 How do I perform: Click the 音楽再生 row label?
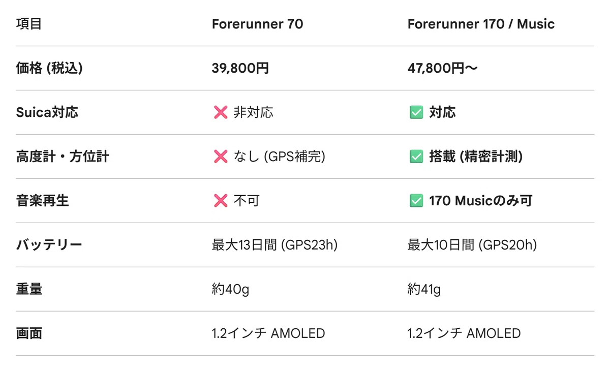pos(42,201)
